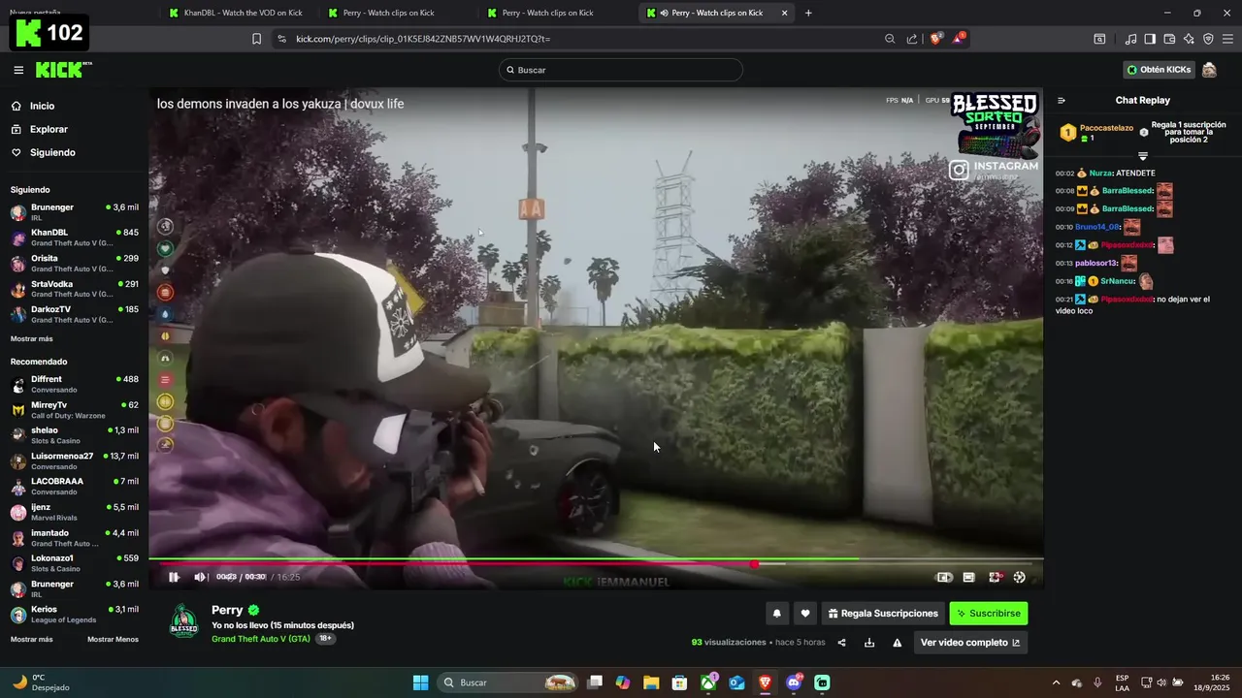Focus the Kick Buscar search field
Image resolution: width=1242 pixels, height=698 pixels.
click(621, 70)
